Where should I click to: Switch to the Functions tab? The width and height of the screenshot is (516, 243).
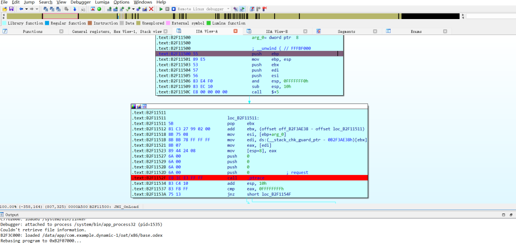(x=33, y=31)
